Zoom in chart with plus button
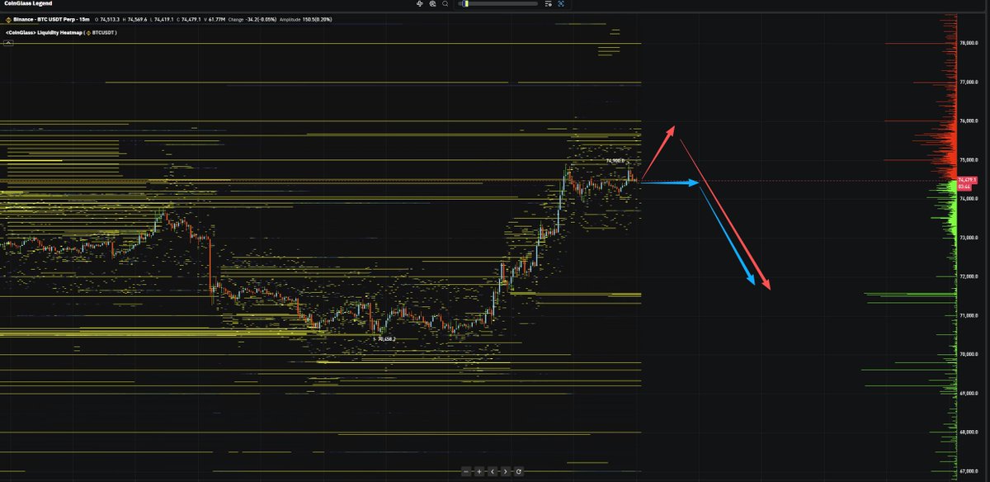 [479, 471]
